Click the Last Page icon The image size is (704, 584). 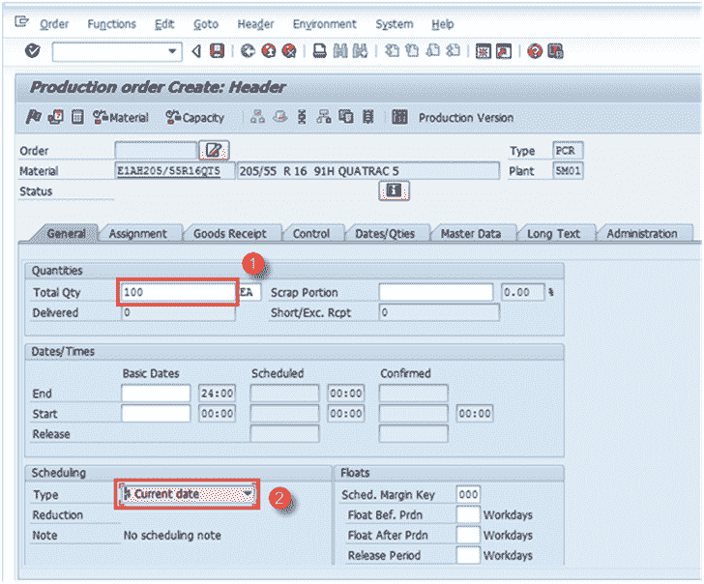tap(453, 50)
